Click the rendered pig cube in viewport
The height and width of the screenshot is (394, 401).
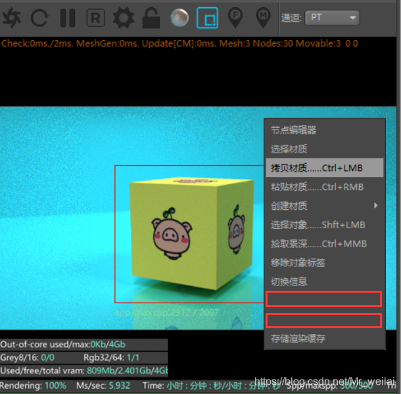click(x=191, y=233)
